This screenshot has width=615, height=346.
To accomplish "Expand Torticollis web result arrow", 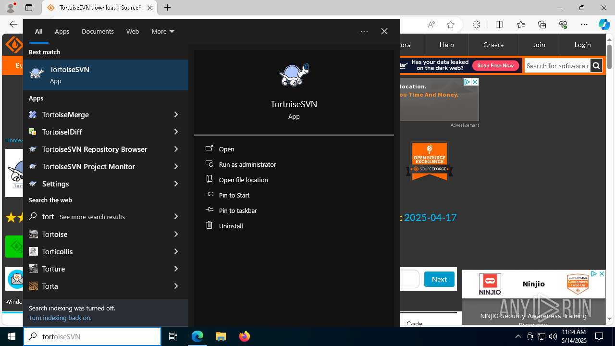I will point(176,251).
